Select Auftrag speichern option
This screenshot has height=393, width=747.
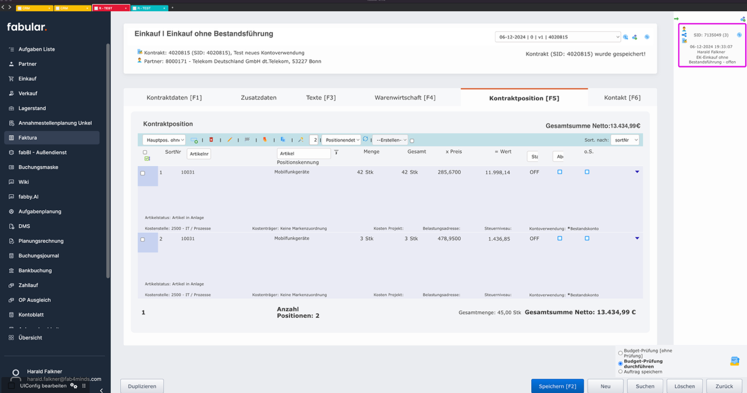pos(620,371)
